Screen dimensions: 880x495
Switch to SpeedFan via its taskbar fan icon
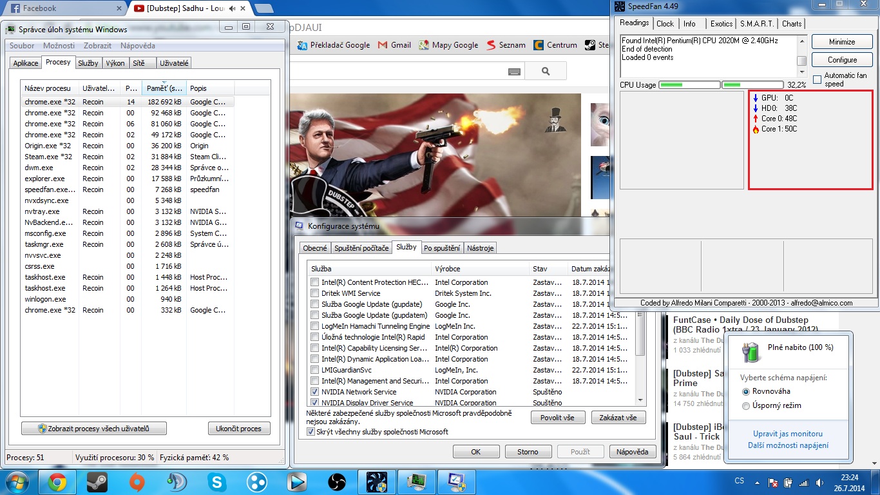pyautogui.click(x=377, y=481)
